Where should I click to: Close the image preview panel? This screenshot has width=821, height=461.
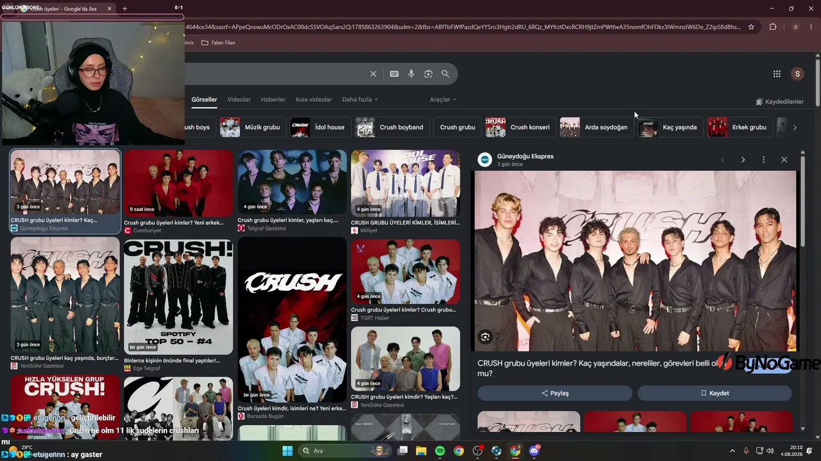784,159
